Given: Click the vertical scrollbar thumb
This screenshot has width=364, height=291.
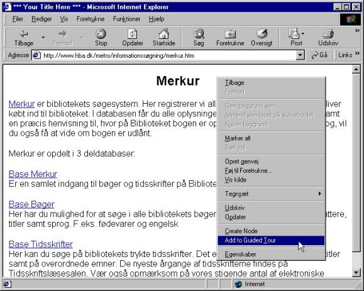Looking at the screenshot, I should pos(356,162).
